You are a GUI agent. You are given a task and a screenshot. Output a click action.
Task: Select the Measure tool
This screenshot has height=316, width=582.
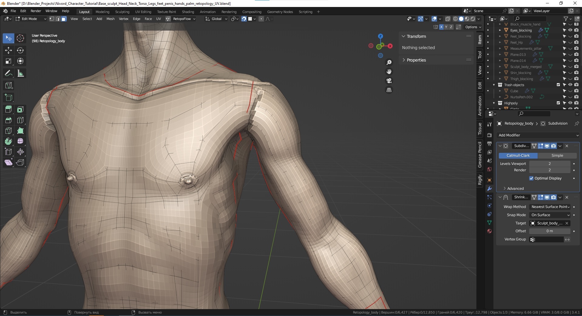(x=20, y=73)
